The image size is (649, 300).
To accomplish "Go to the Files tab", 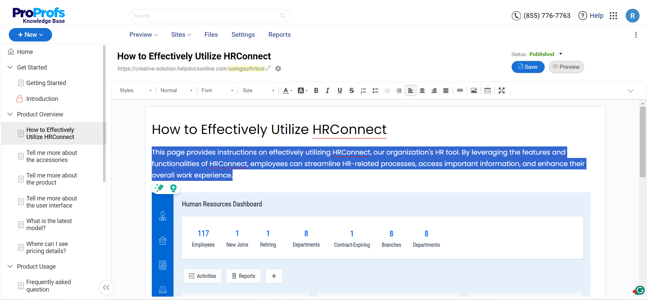I will [x=211, y=35].
